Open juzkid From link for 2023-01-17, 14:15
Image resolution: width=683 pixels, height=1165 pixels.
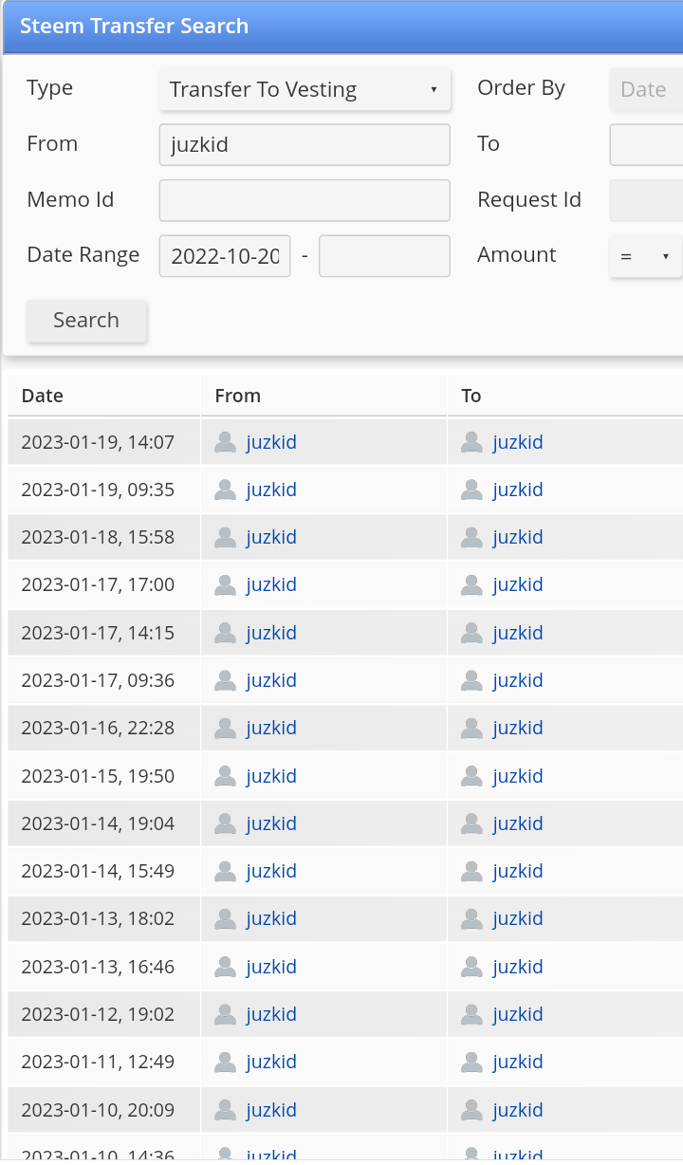coord(271,633)
